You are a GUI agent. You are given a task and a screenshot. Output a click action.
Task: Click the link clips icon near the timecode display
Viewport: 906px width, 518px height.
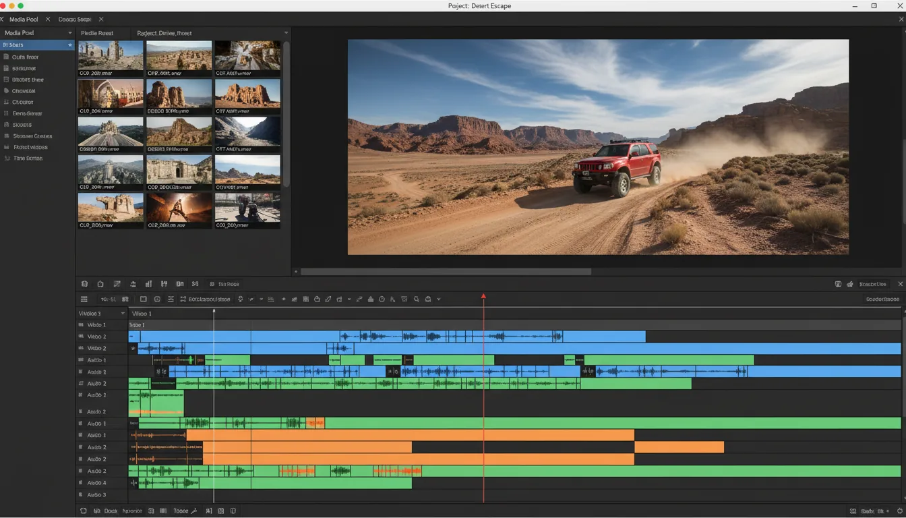[x=125, y=299]
